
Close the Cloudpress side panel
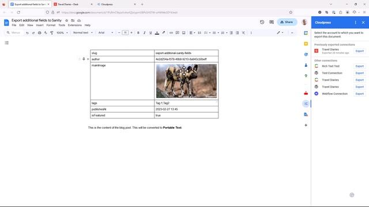(x=363, y=22)
